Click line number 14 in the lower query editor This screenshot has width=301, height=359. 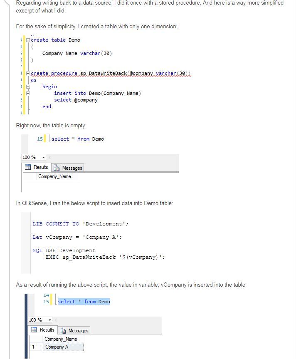[x=46, y=295]
